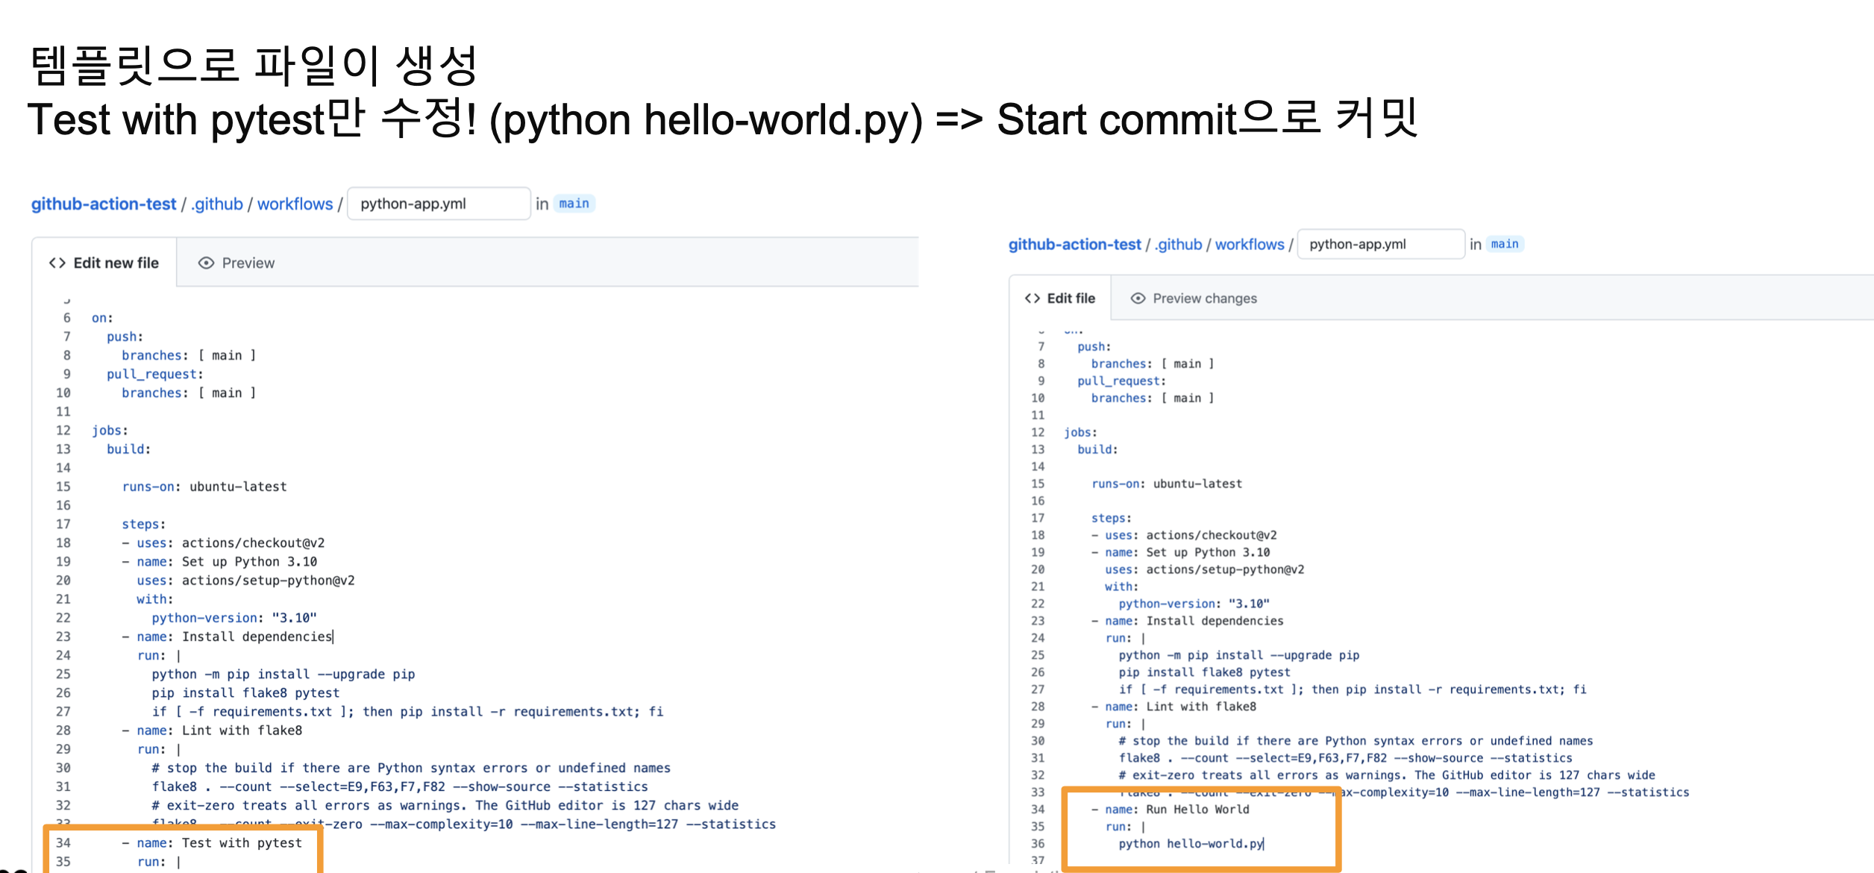Click the Test with pytest line
1874x873 pixels.
click(242, 842)
